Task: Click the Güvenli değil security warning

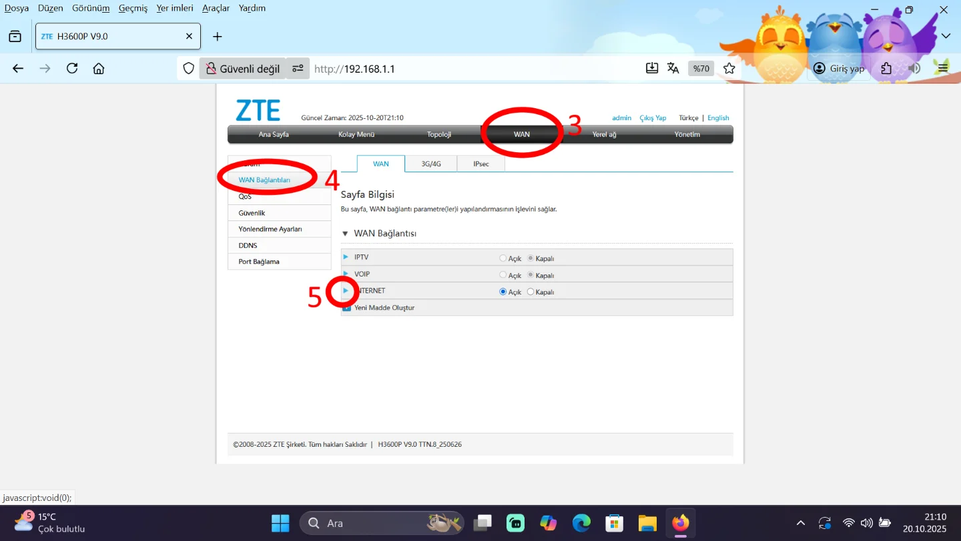Action: [243, 68]
